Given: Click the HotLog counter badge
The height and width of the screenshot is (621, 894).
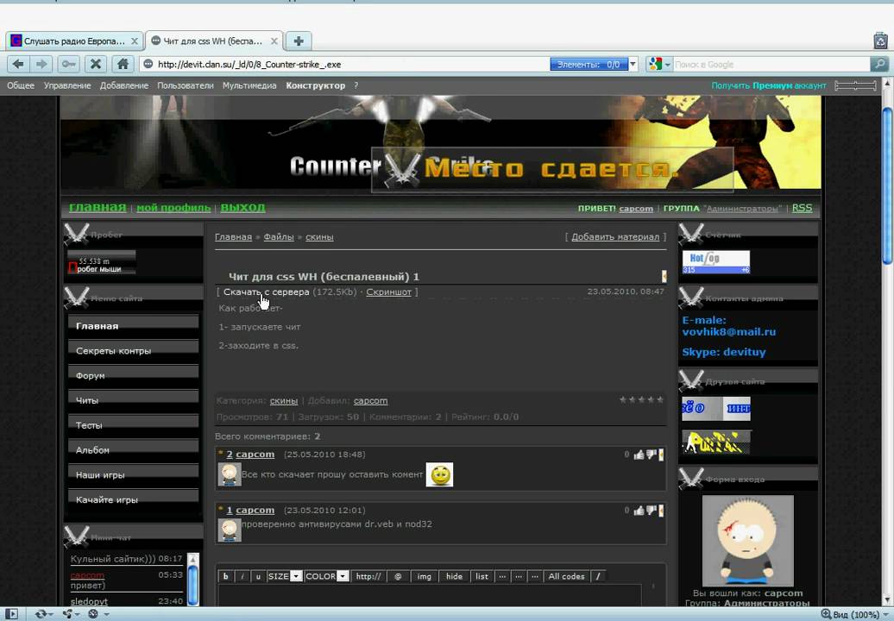Looking at the screenshot, I should click(716, 262).
